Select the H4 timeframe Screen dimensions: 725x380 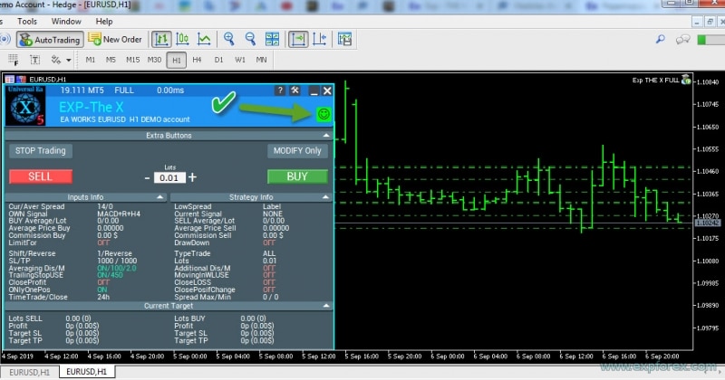click(x=198, y=60)
